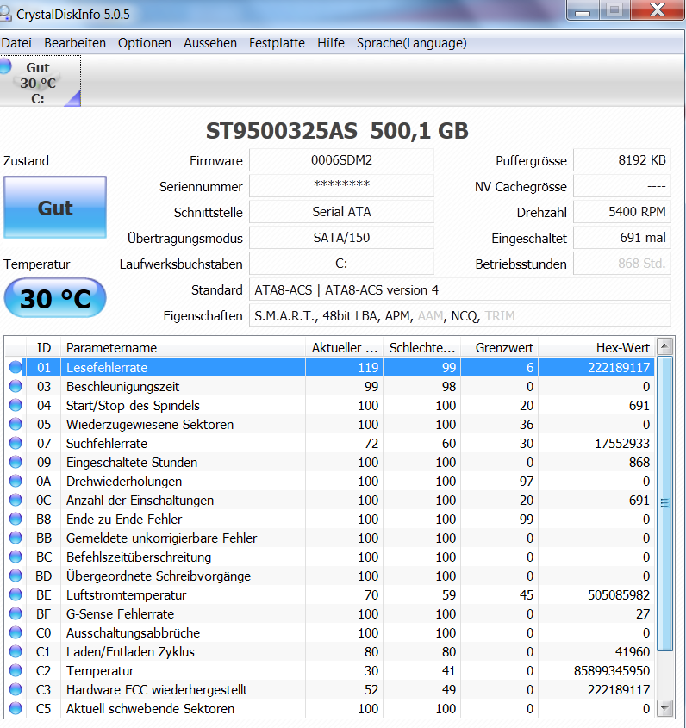Viewport: 686px width, 728px height.
Task: Click the blue Gut health status button
Action: click(x=55, y=208)
